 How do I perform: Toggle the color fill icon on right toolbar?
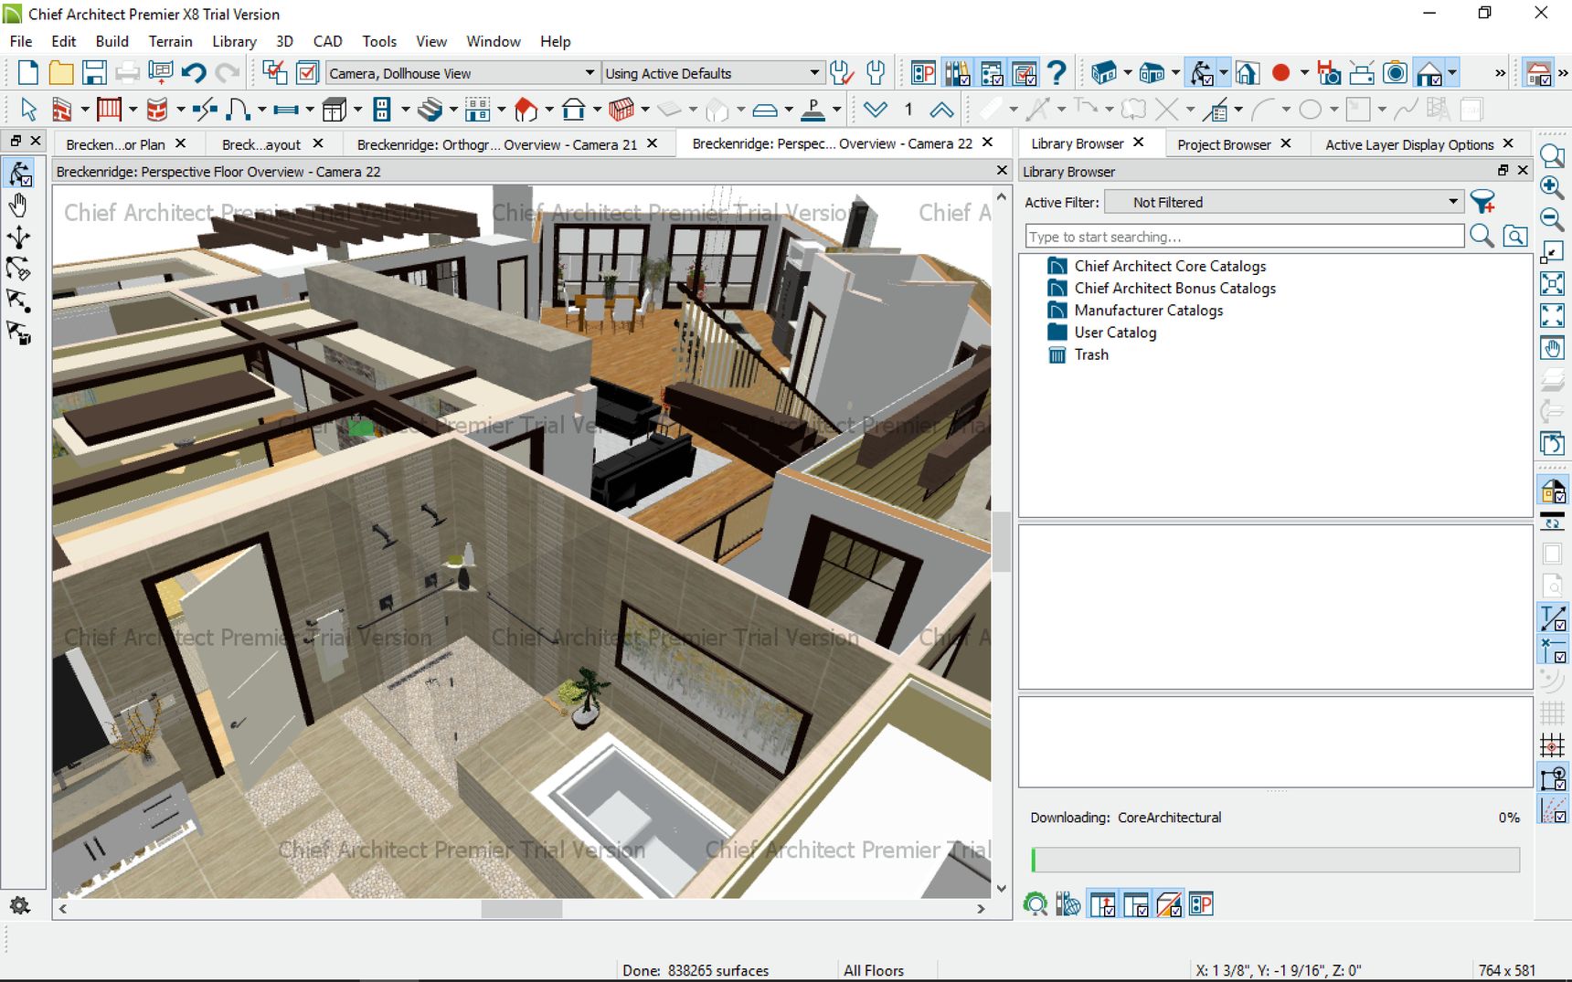coord(1552,492)
